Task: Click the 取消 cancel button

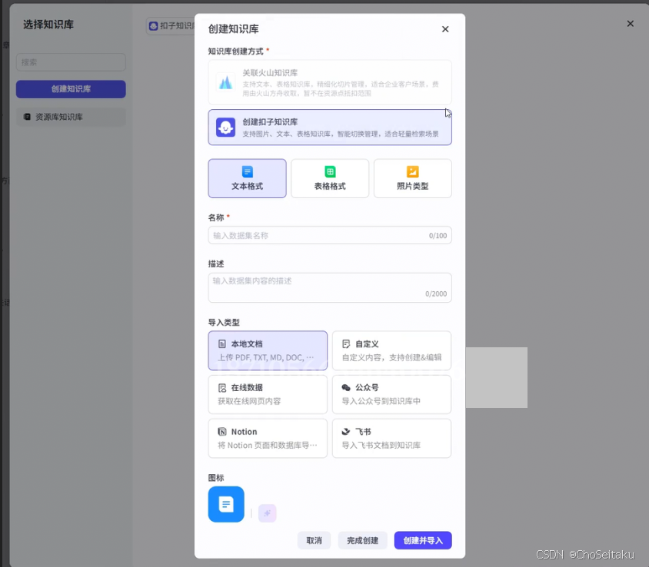Action: click(x=314, y=541)
